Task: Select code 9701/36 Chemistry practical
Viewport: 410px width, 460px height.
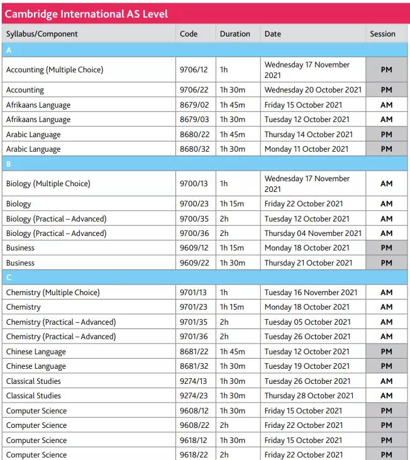Action: (194, 337)
